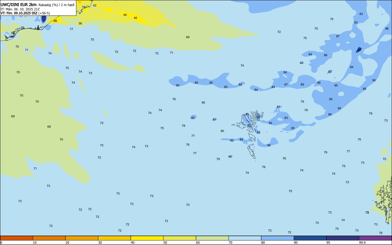Click the legend tick label 40

[x=132, y=243]
